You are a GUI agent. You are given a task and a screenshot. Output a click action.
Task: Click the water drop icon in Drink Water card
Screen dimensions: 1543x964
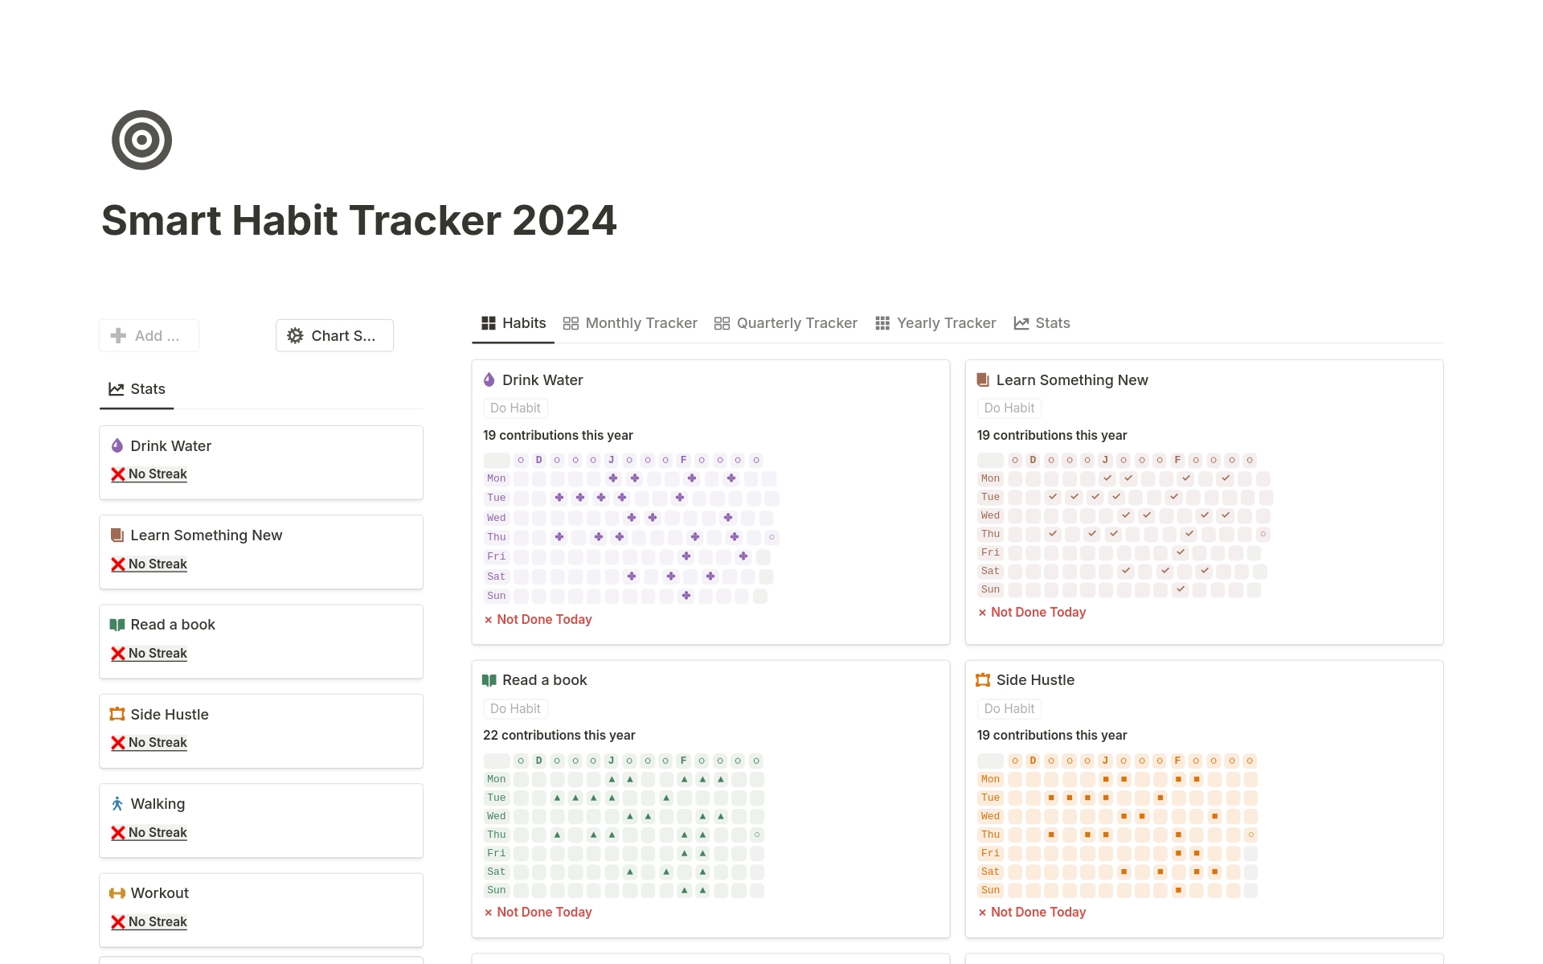pos(489,379)
